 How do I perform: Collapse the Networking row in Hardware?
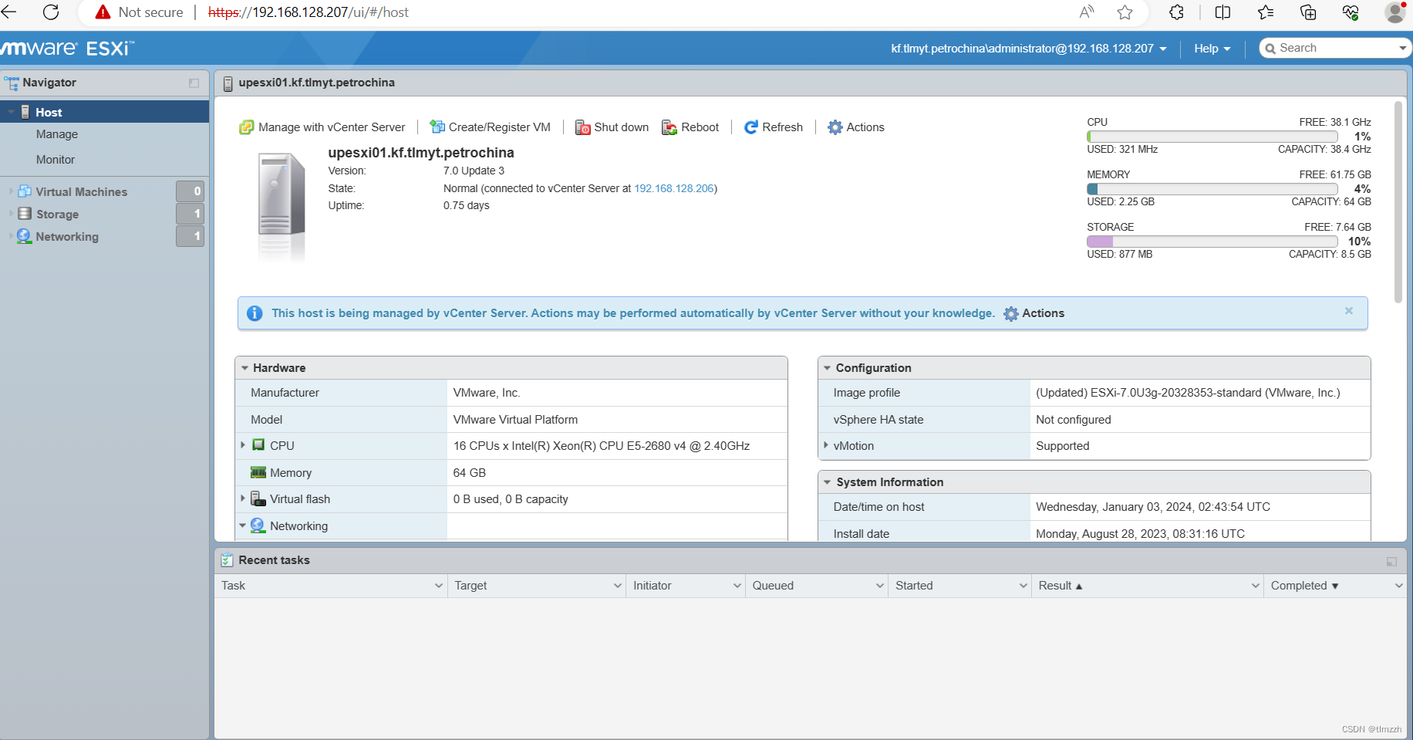pos(243,525)
